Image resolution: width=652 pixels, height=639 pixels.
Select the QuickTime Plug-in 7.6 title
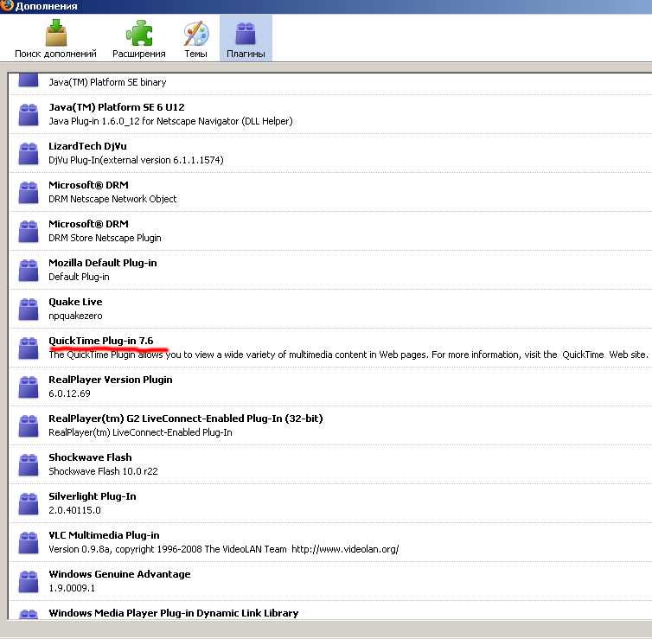point(101,341)
